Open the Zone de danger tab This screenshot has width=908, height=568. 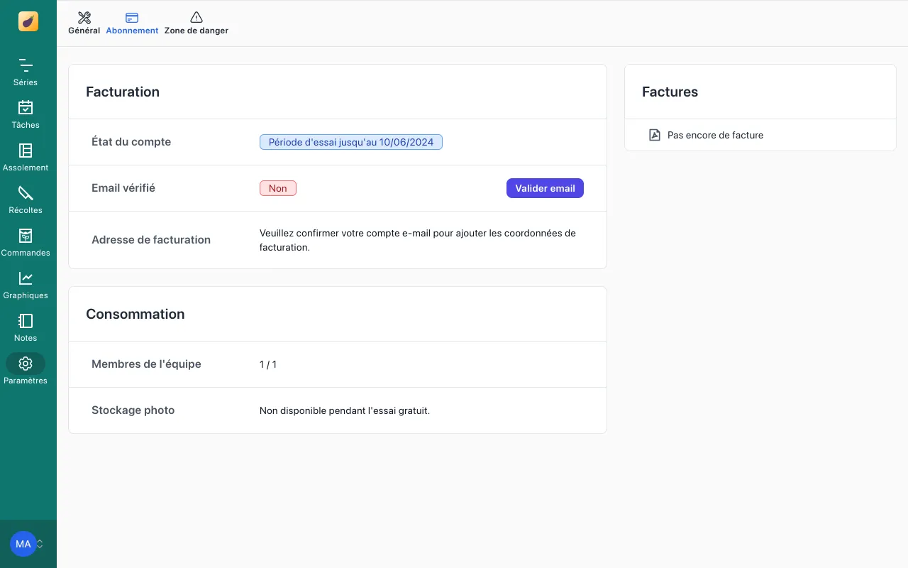coord(196,31)
